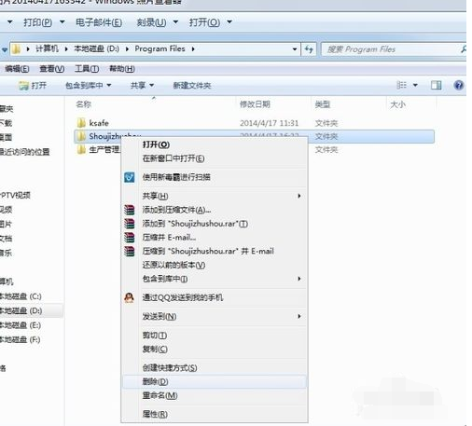472x426 pixels.
Task: Open the view options dropdown arrow
Action: 415,85
